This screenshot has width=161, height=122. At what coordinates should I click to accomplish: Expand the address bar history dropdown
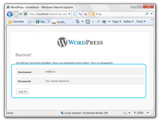69,14
